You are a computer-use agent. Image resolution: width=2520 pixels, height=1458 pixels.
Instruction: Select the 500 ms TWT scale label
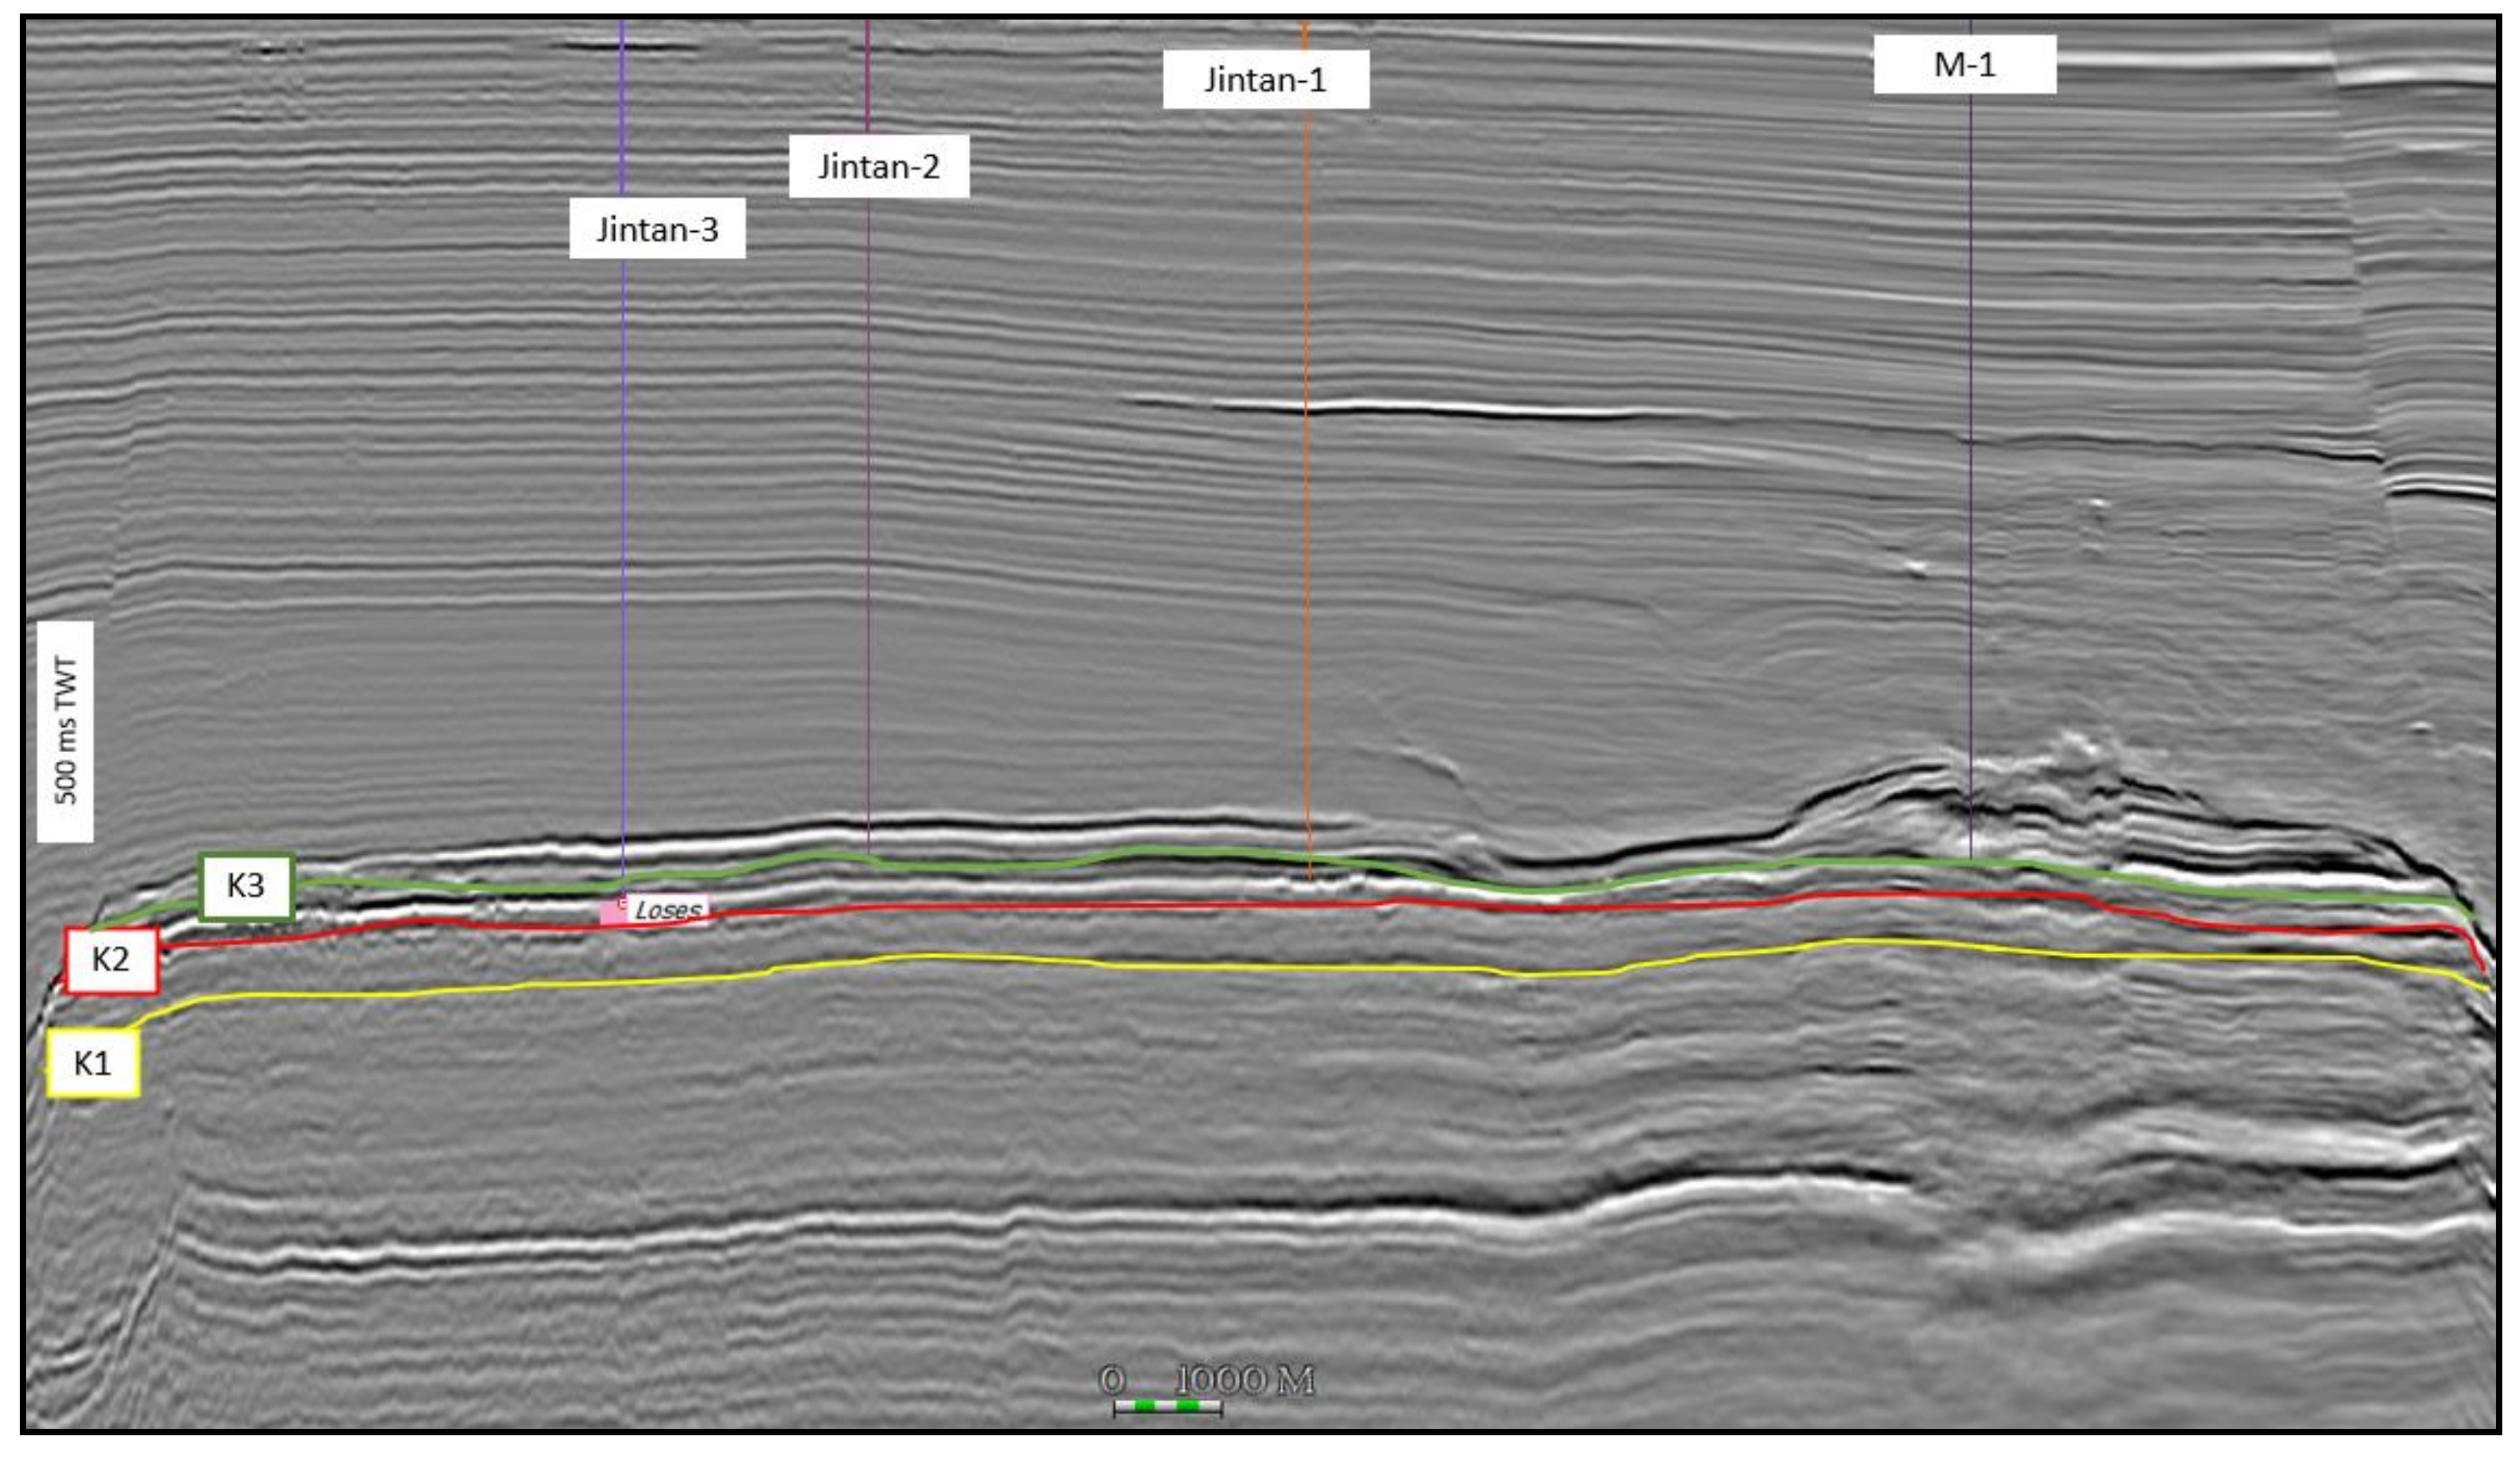[x=65, y=731]
